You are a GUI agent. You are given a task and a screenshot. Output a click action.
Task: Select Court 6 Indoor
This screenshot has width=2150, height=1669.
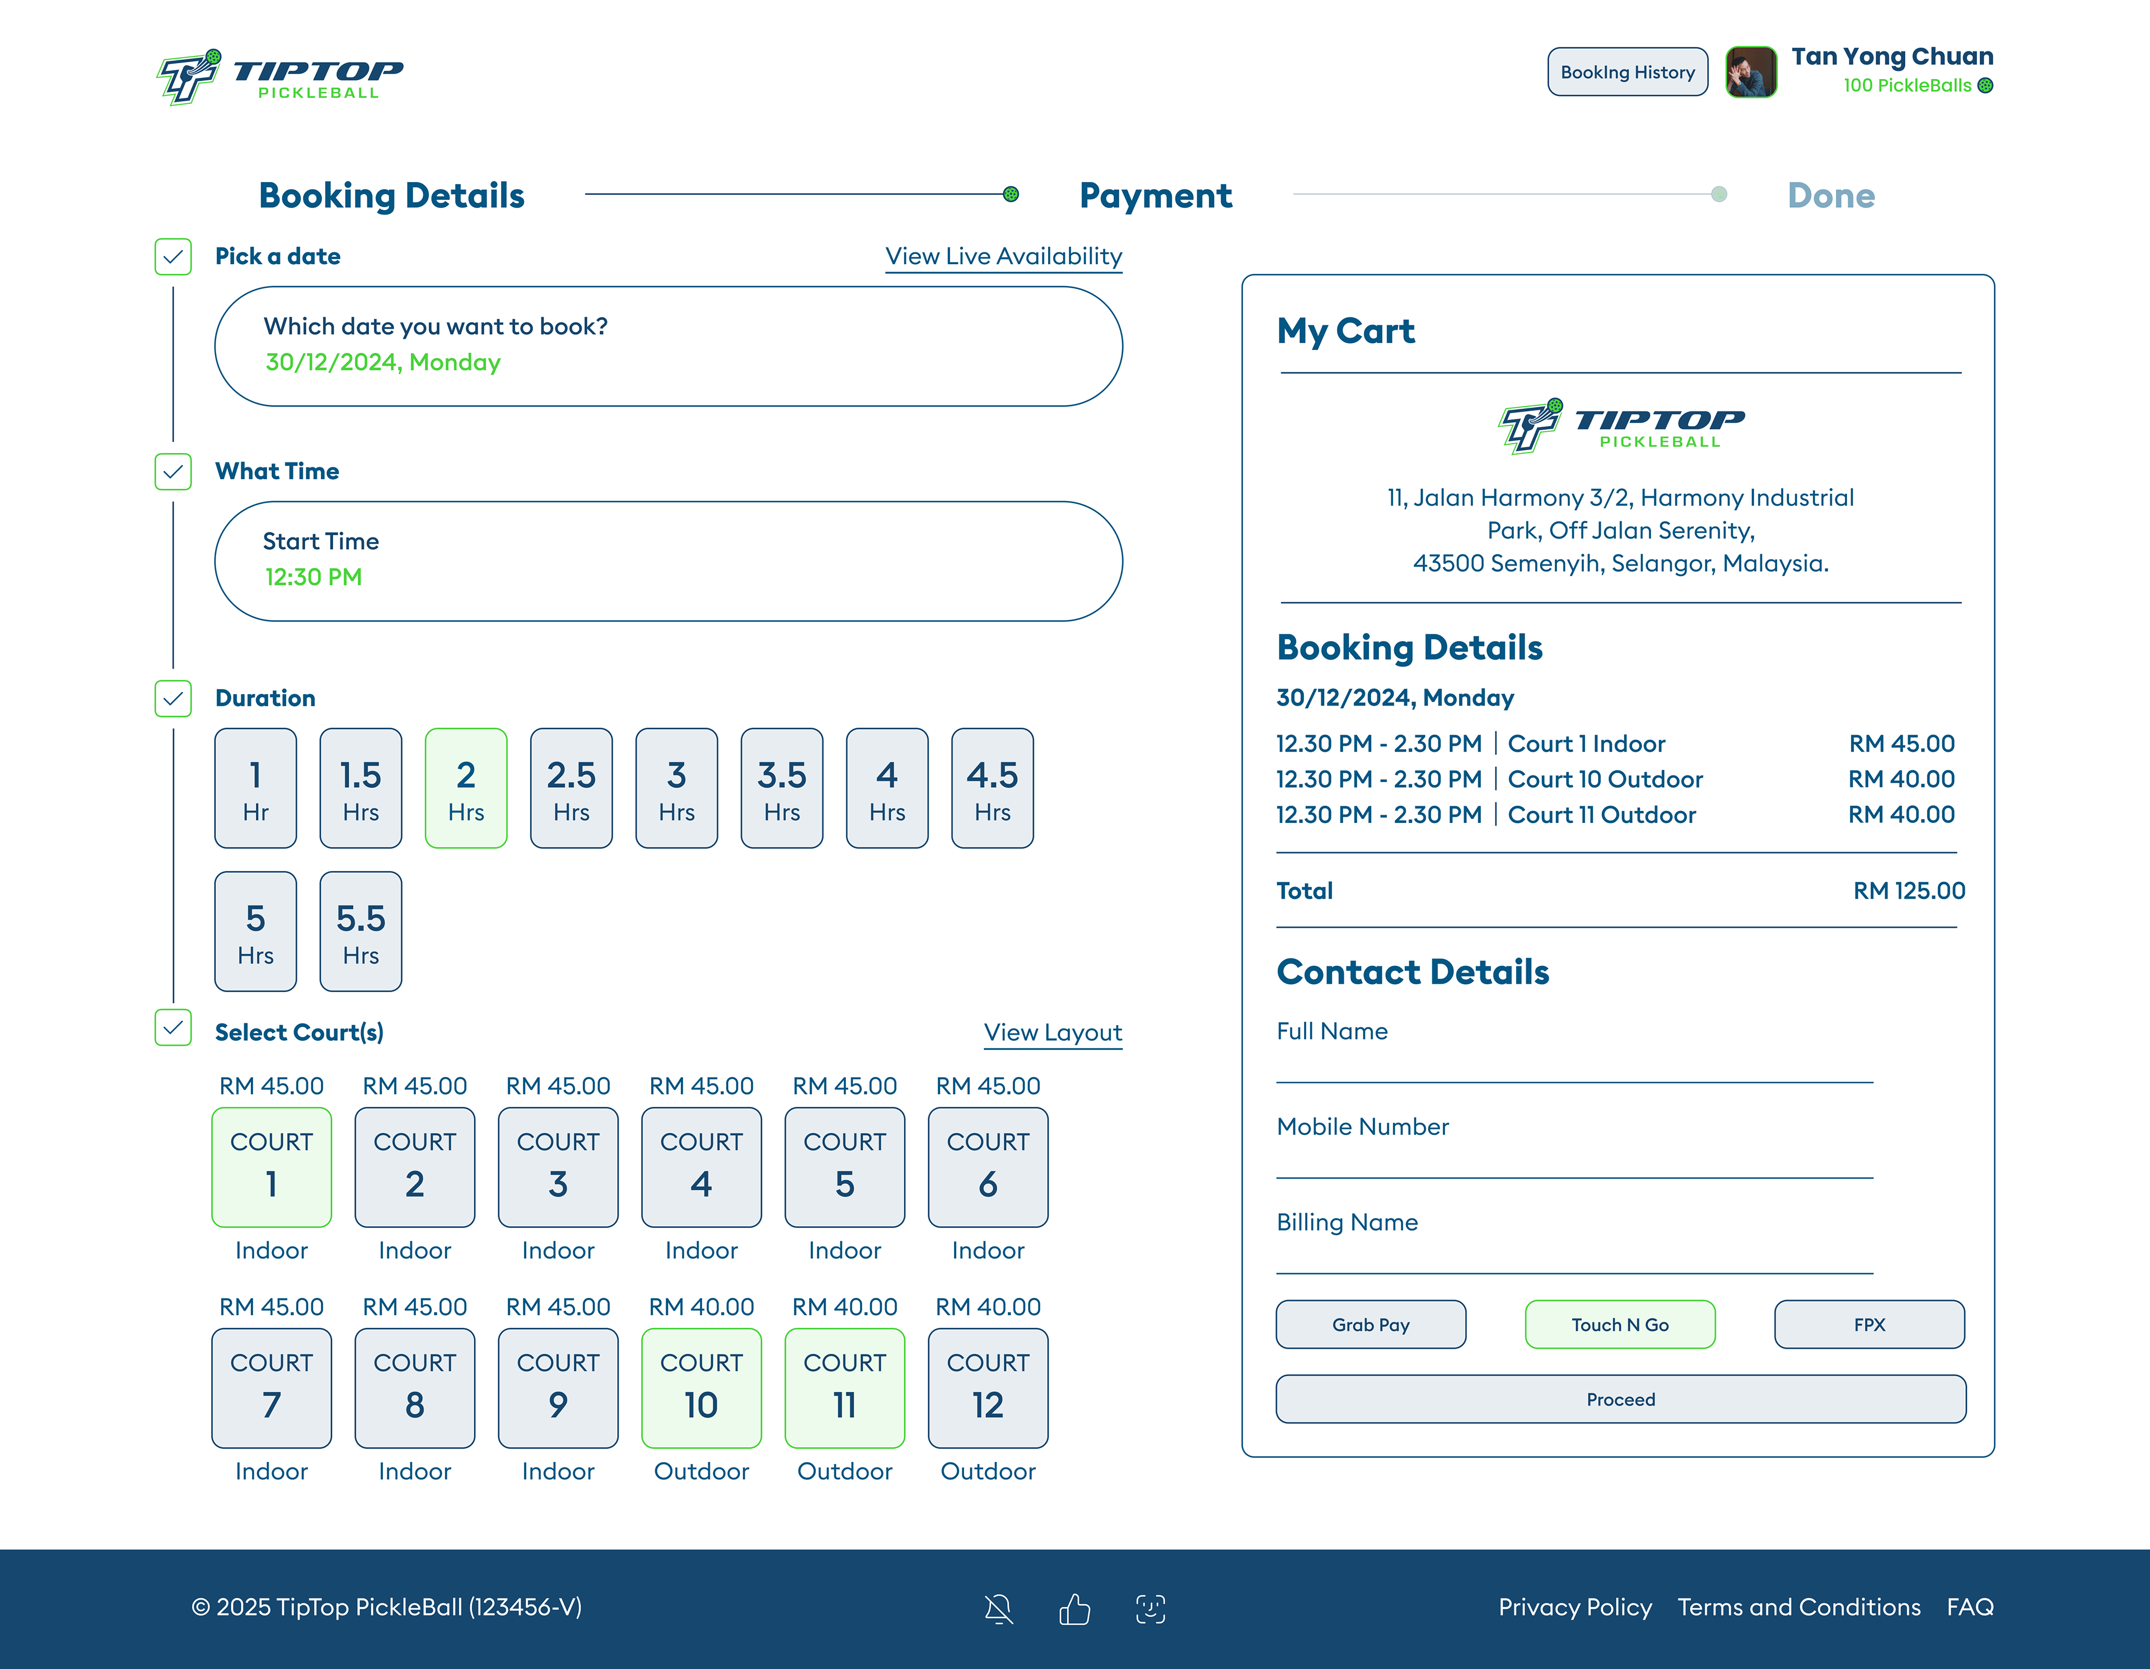pos(988,1168)
